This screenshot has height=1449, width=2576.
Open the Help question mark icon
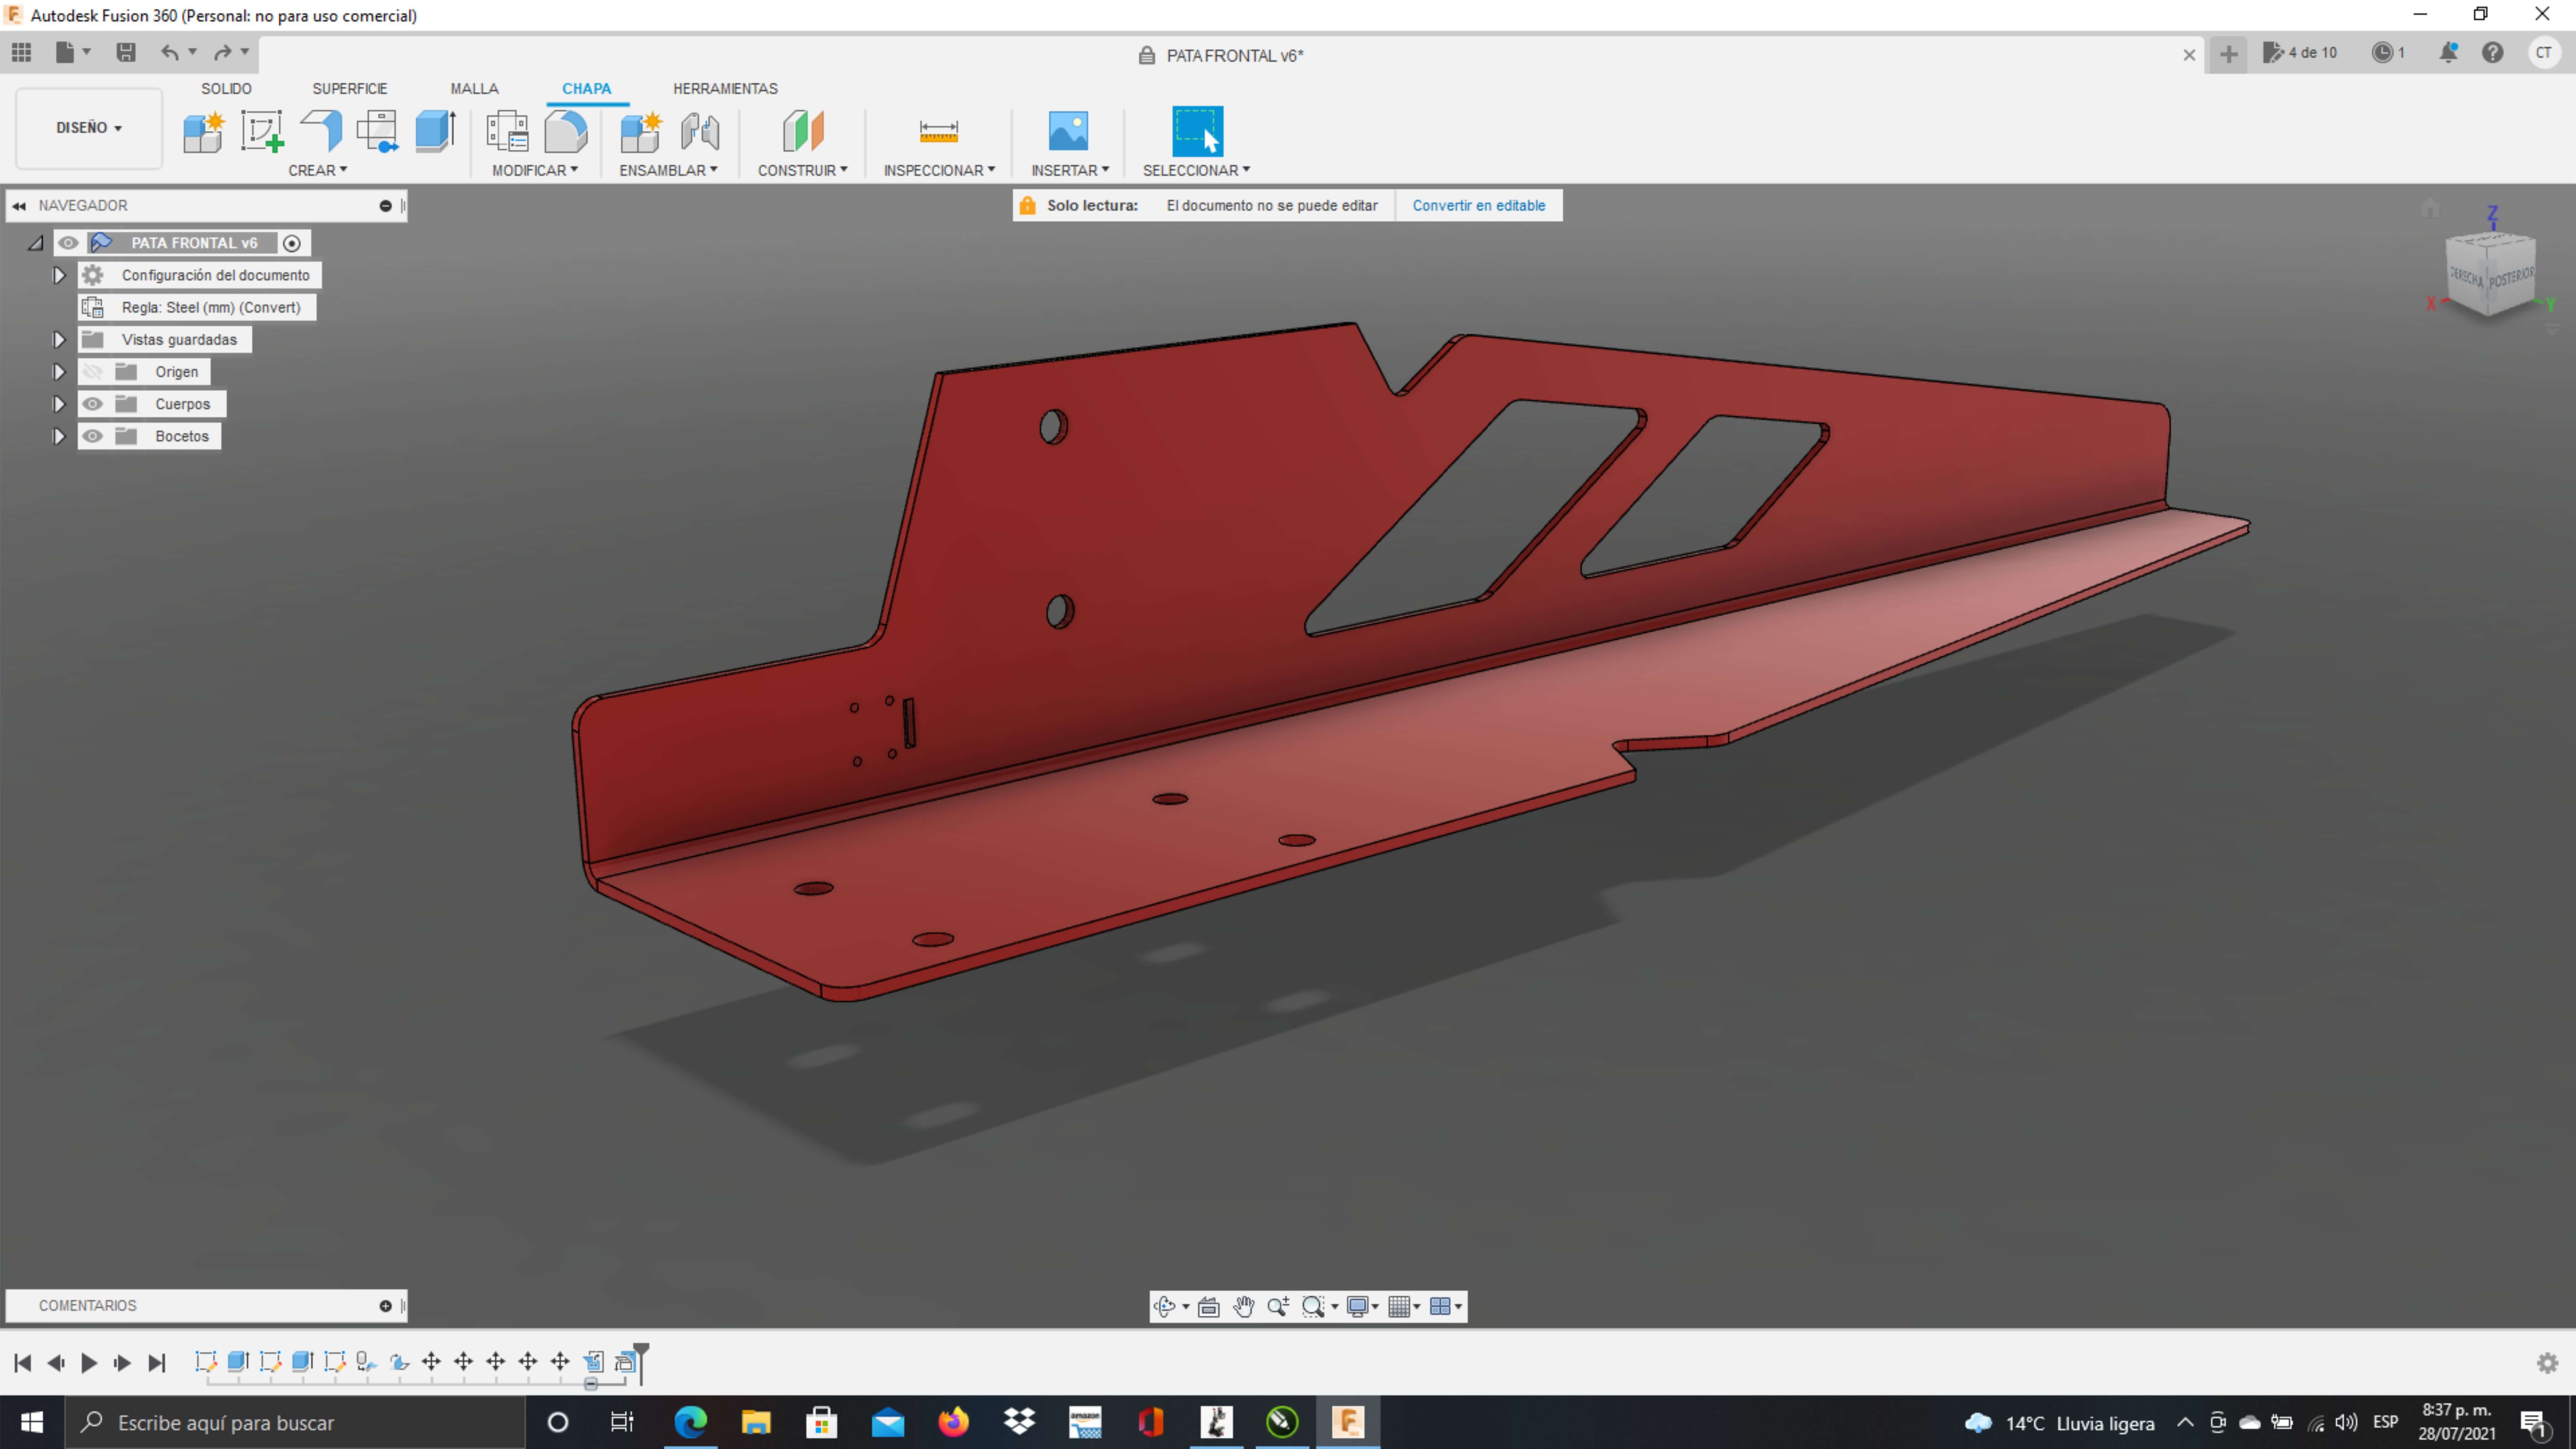click(x=2493, y=53)
